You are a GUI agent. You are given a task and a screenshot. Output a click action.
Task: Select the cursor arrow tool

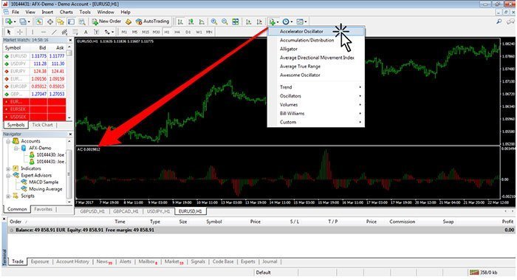point(9,32)
